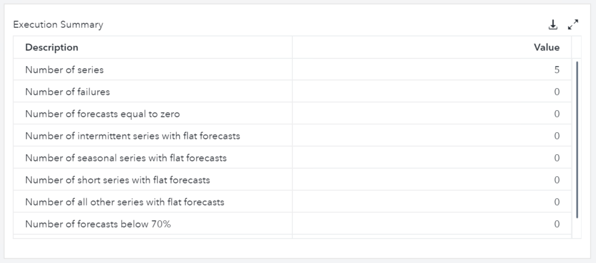Click the value cell for seasonal series flat forecasts
This screenshot has width=596, height=263.
556,158
